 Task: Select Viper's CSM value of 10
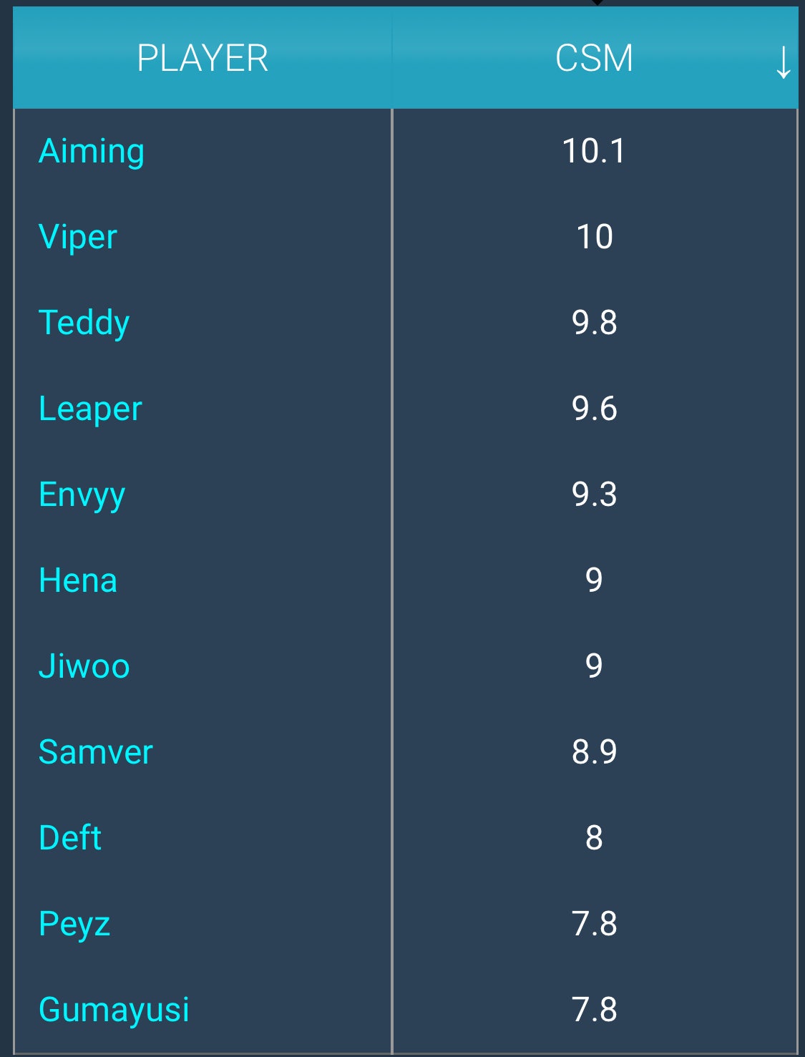(x=595, y=237)
